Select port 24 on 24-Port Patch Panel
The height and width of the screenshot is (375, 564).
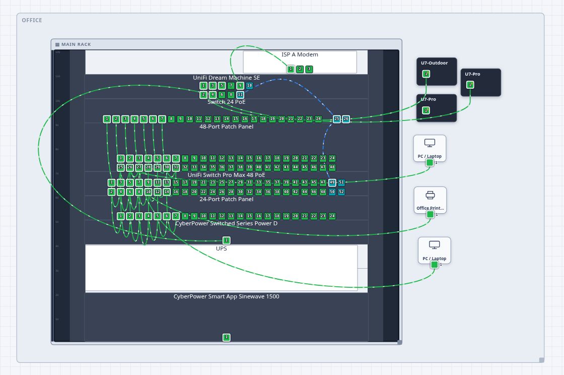click(x=332, y=216)
